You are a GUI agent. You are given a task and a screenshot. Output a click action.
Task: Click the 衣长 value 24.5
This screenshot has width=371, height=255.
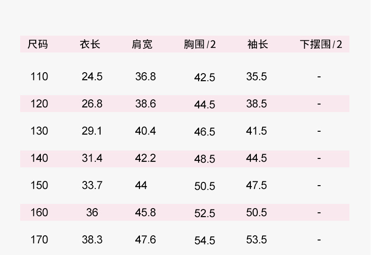point(92,76)
